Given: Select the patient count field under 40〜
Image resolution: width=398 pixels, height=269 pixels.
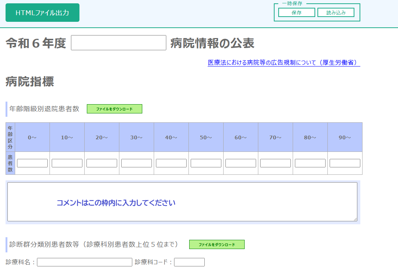Looking at the screenshot, I should [171, 163].
